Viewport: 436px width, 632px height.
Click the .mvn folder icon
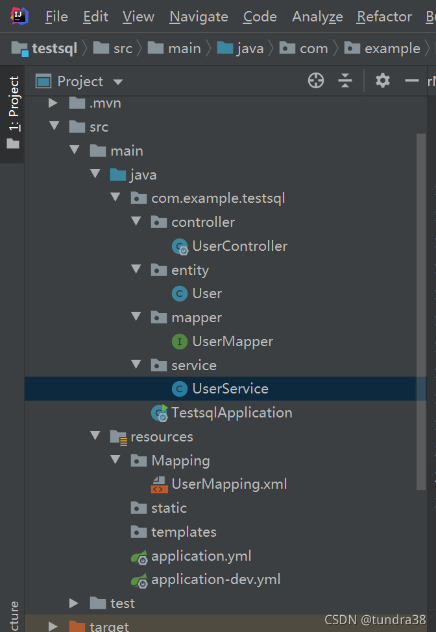coord(77,103)
